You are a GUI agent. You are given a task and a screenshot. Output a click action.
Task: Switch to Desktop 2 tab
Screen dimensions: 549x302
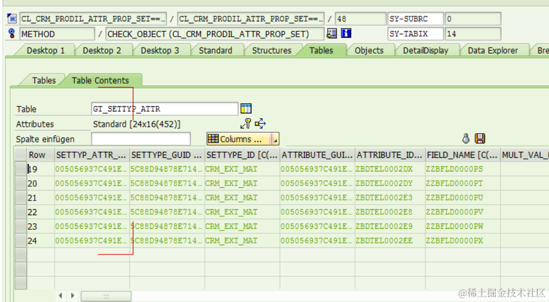[x=102, y=50]
